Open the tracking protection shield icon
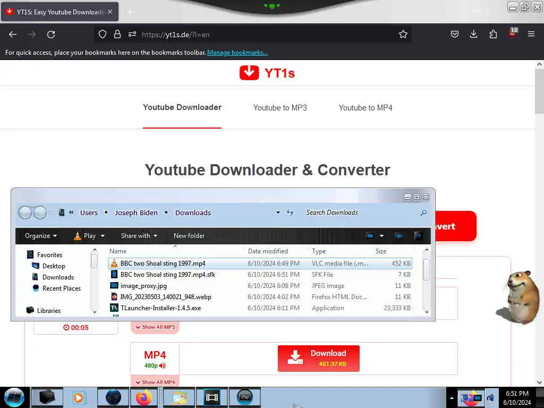This screenshot has height=408, width=544. pyautogui.click(x=103, y=34)
